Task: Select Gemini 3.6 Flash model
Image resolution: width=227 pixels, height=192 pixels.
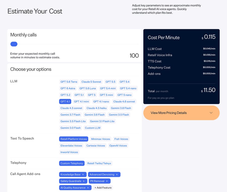Action: click(x=95, y=115)
